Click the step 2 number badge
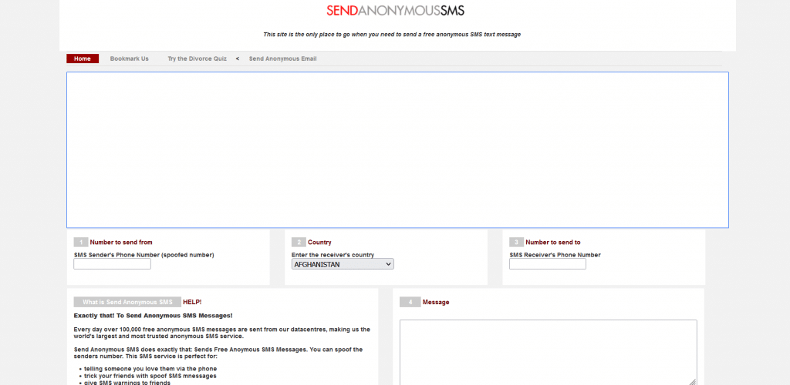The image size is (790, 385). pos(299,243)
